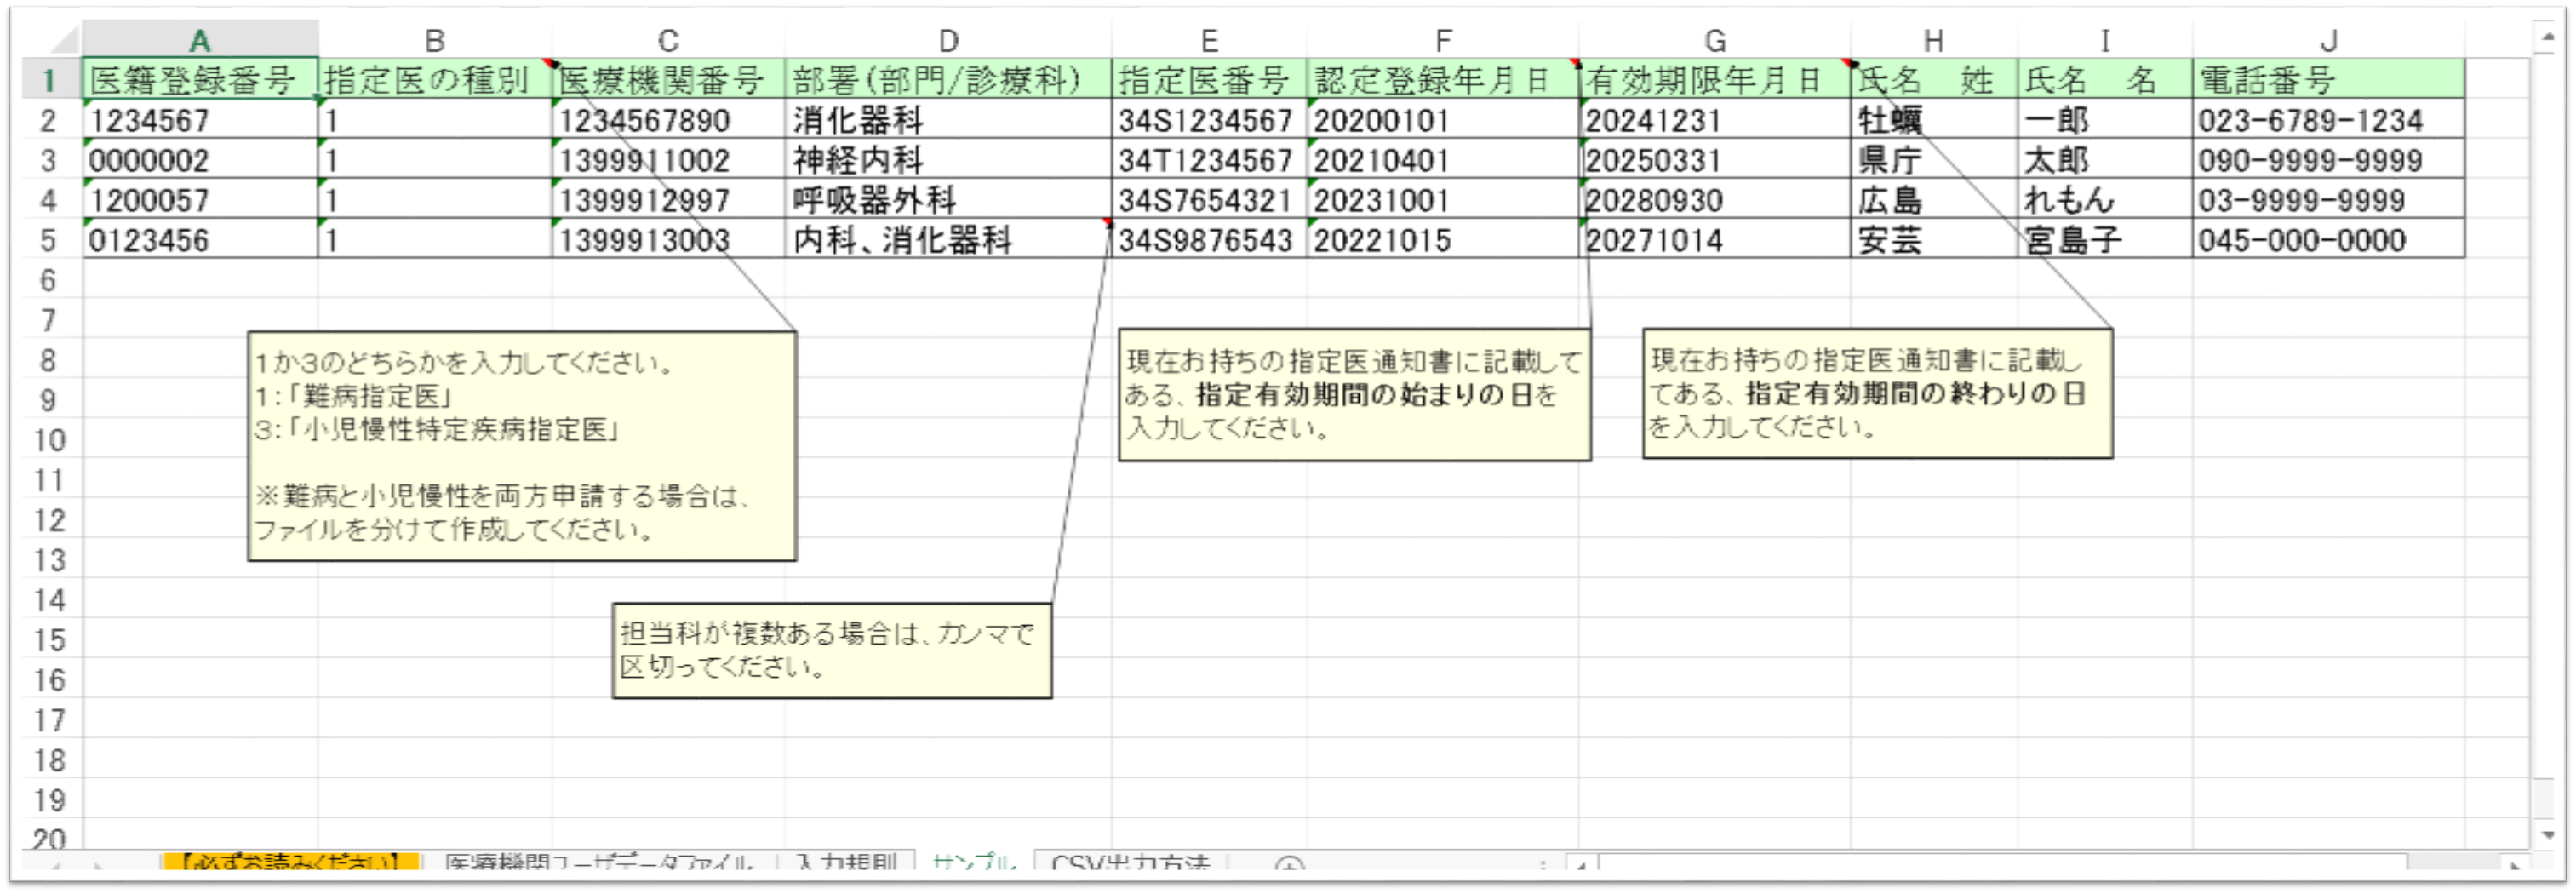Select column F header
The width and height of the screenshot is (2576, 894).
[1442, 40]
